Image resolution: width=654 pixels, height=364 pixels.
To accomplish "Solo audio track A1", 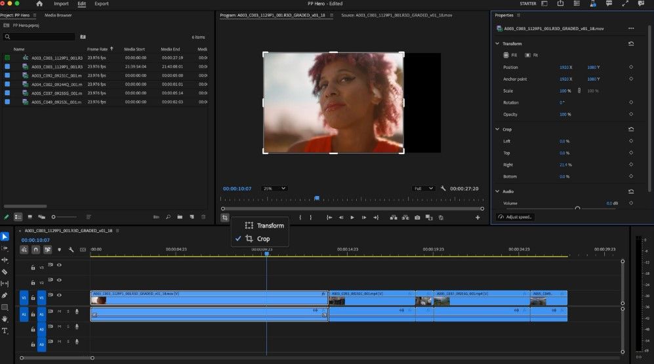I will tap(68, 312).
